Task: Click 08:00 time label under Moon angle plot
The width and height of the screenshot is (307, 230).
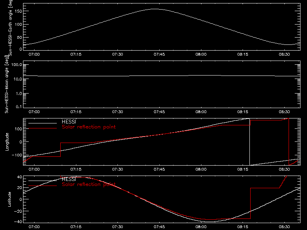Action: (x=201, y=112)
